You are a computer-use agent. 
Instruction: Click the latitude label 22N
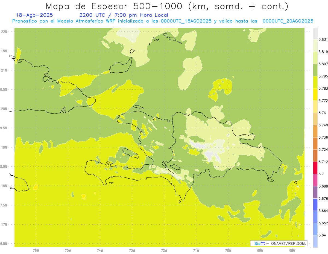point(4,32)
